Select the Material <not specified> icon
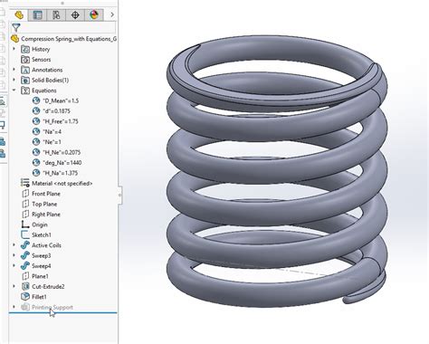The width and height of the screenshot is (429, 344). [x=25, y=183]
